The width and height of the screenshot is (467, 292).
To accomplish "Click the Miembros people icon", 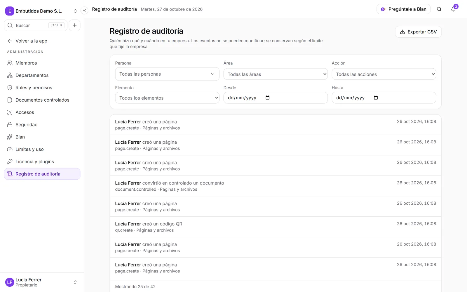I will [10, 63].
